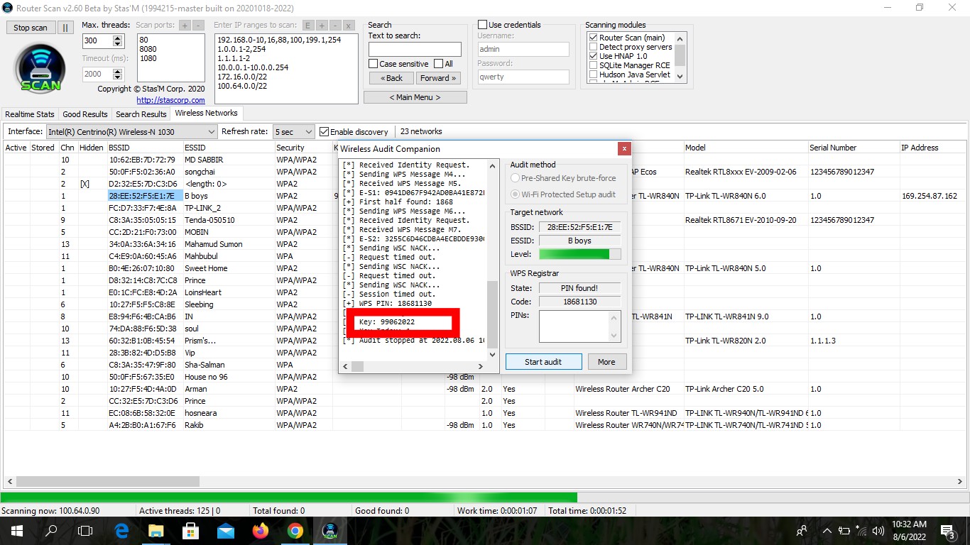Clear IP ranges with the x icon
The width and height of the screenshot is (970, 545).
point(349,25)
